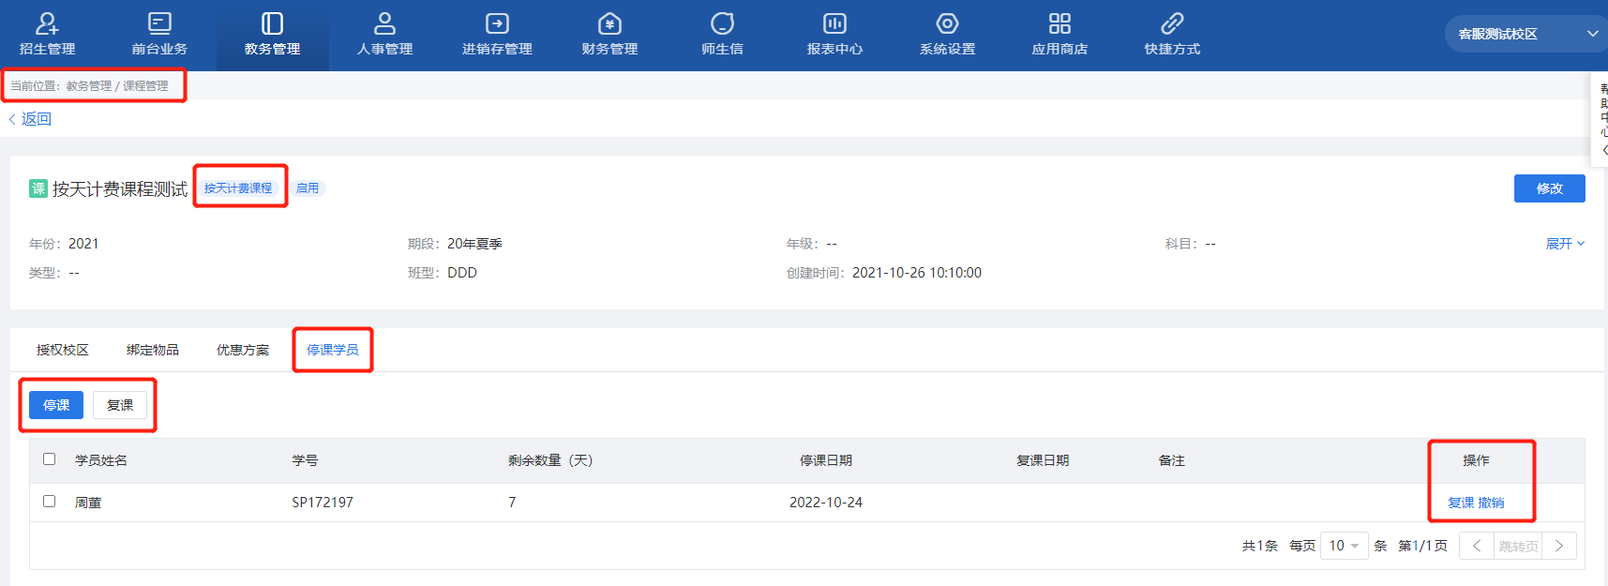Viewport: 1608px width, 586px height.
Task: Open 系统设置 settings gear icon
Action: pos(947,24)
